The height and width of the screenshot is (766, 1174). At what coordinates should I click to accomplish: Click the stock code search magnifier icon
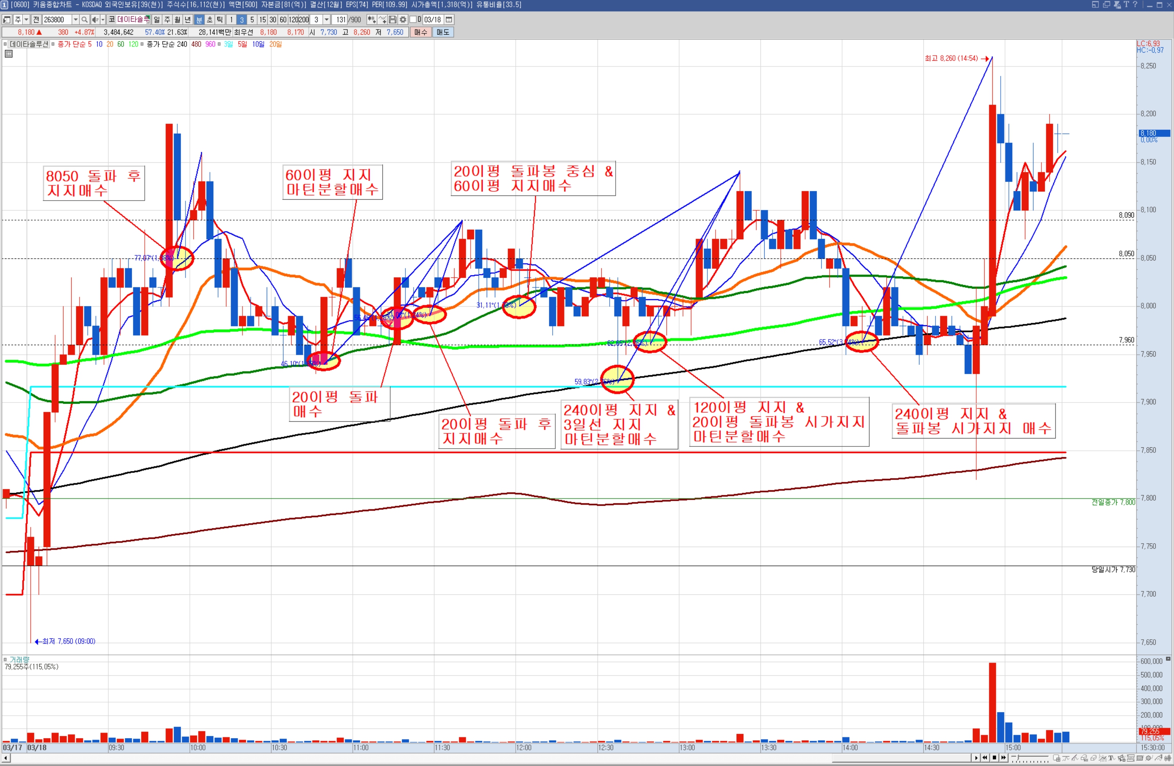point(84,20)
